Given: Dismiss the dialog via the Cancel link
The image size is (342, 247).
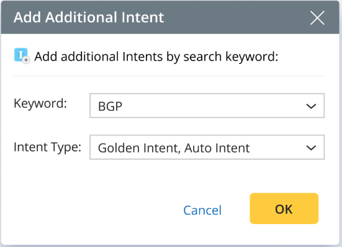Looking at the screenshot, I should (202, 210).
